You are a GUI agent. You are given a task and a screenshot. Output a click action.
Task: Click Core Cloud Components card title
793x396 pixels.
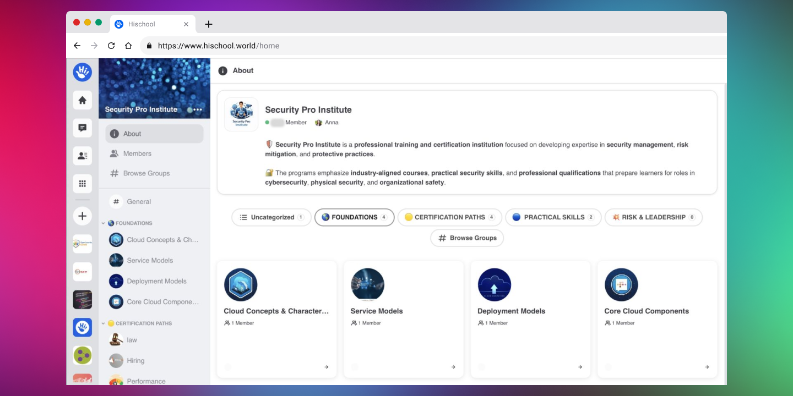coord(647,311)
